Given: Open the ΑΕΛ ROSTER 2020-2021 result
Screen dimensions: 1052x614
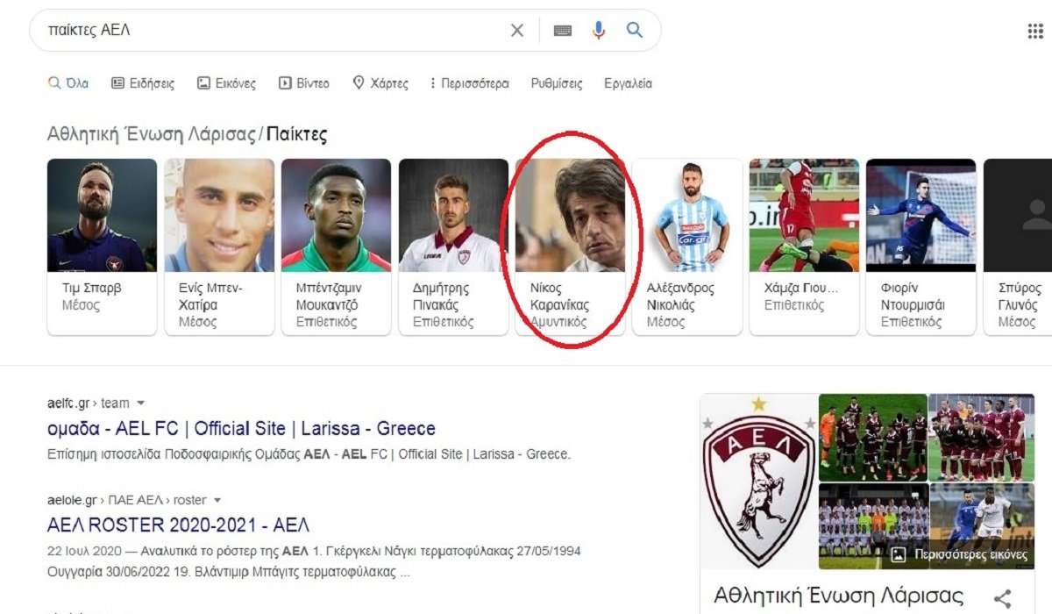Looking at the screenshot, I should click(x=178, y=525).
